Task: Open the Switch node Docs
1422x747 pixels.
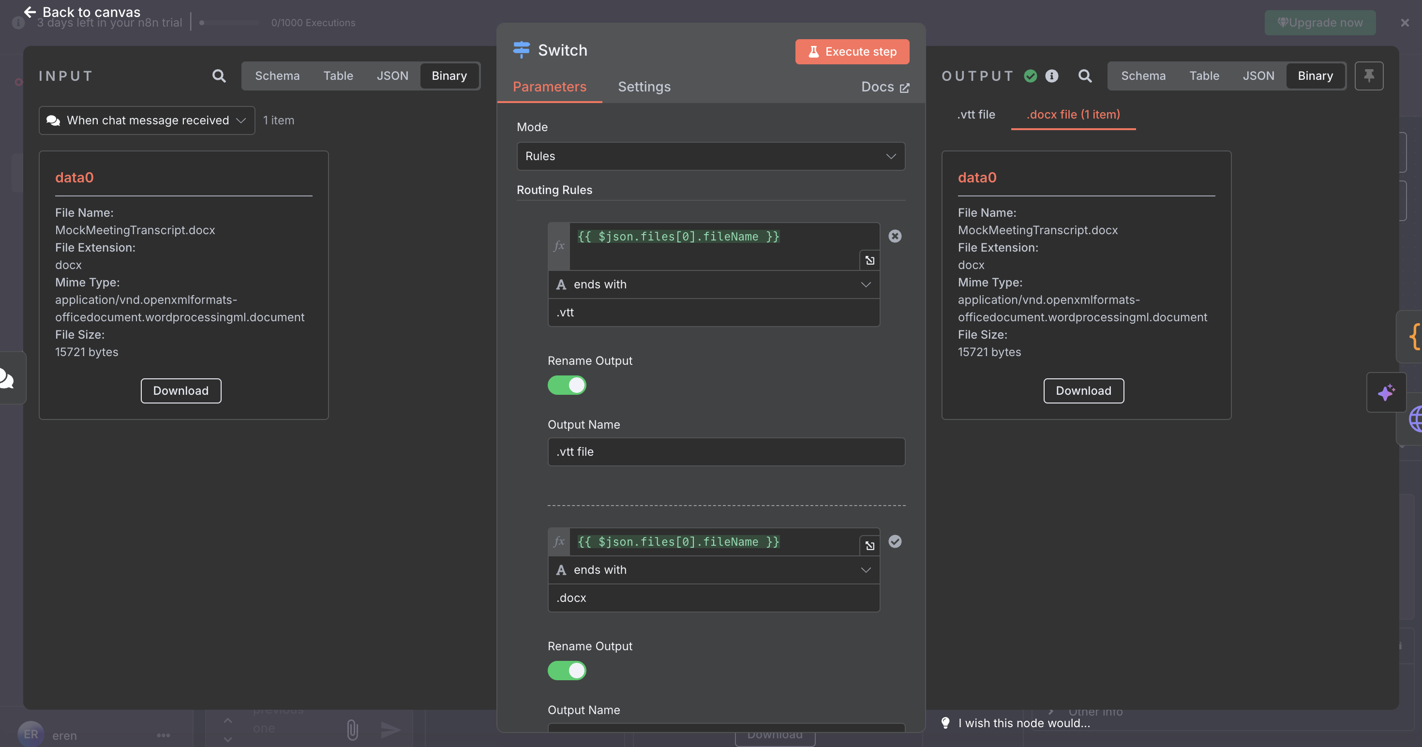Action: point(884,87)
